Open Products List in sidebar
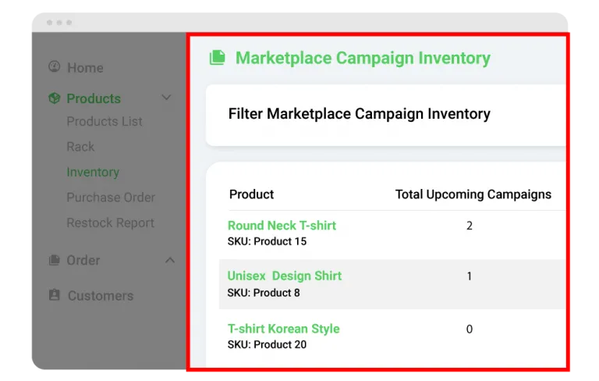Image resolution: width=599 pixels, height=381 pixels. pos(105,121)
